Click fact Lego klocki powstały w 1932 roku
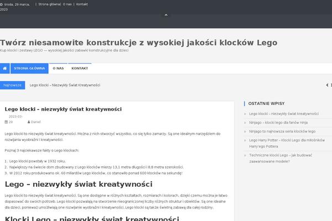The image size is (332, 221). tap(38, 161)
